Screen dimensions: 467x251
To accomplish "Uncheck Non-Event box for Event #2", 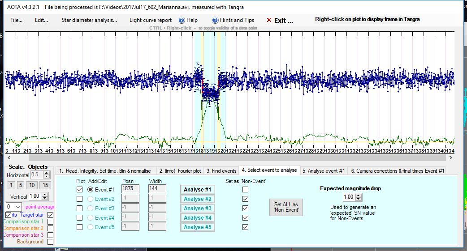I will [x=246, y=199].
